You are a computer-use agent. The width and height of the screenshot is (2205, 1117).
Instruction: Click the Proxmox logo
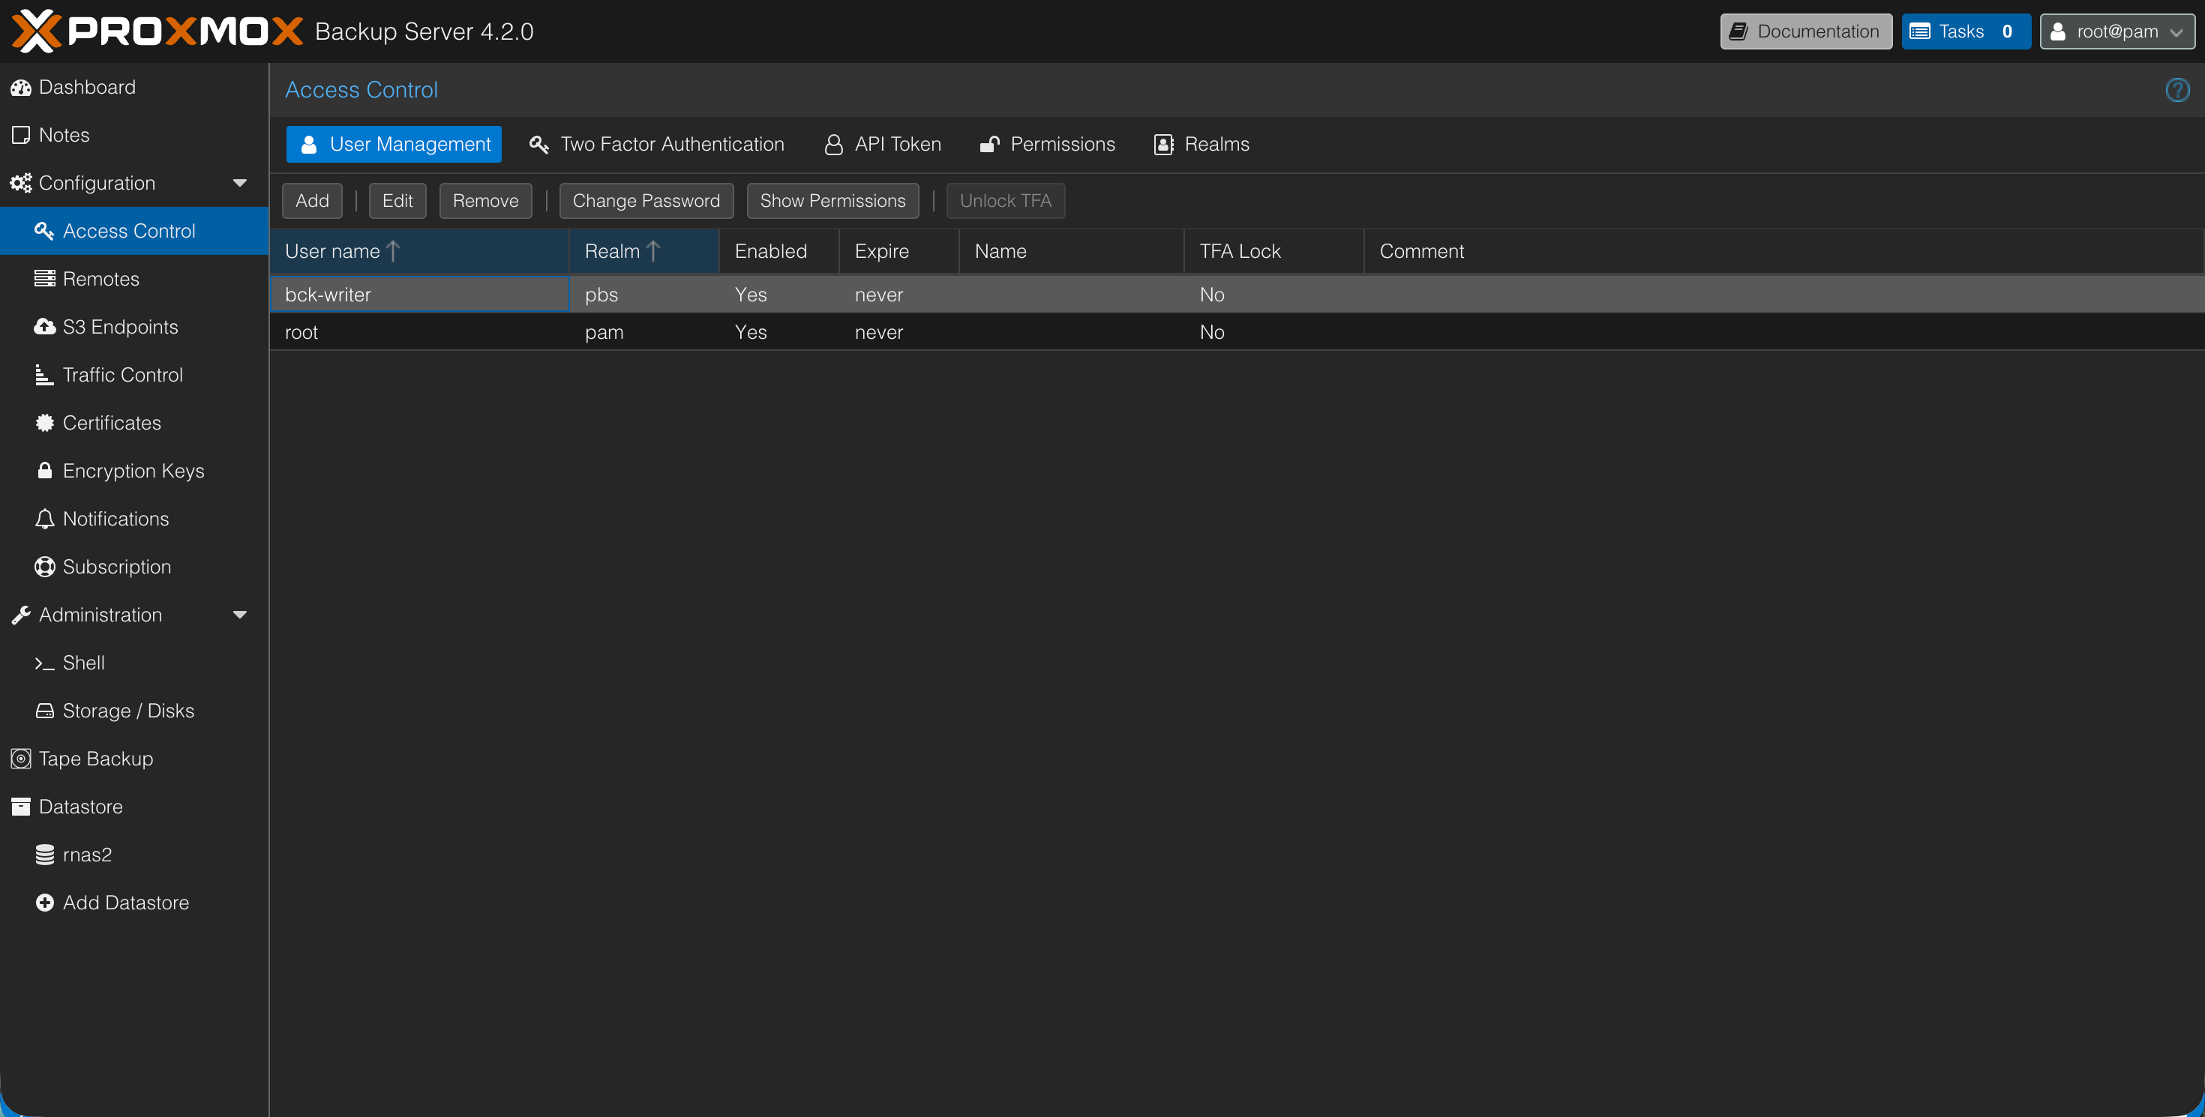(157, 31)
